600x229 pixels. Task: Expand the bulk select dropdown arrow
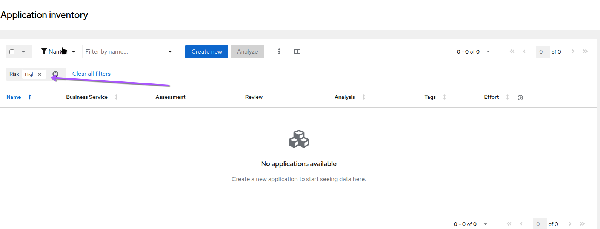pyautogui.click(x=23, y=52)
